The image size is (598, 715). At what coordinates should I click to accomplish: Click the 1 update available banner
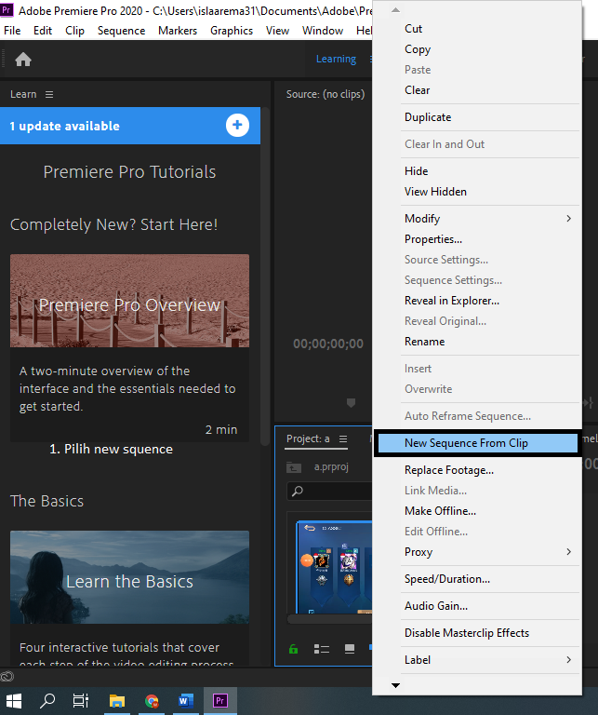(130, 126)
